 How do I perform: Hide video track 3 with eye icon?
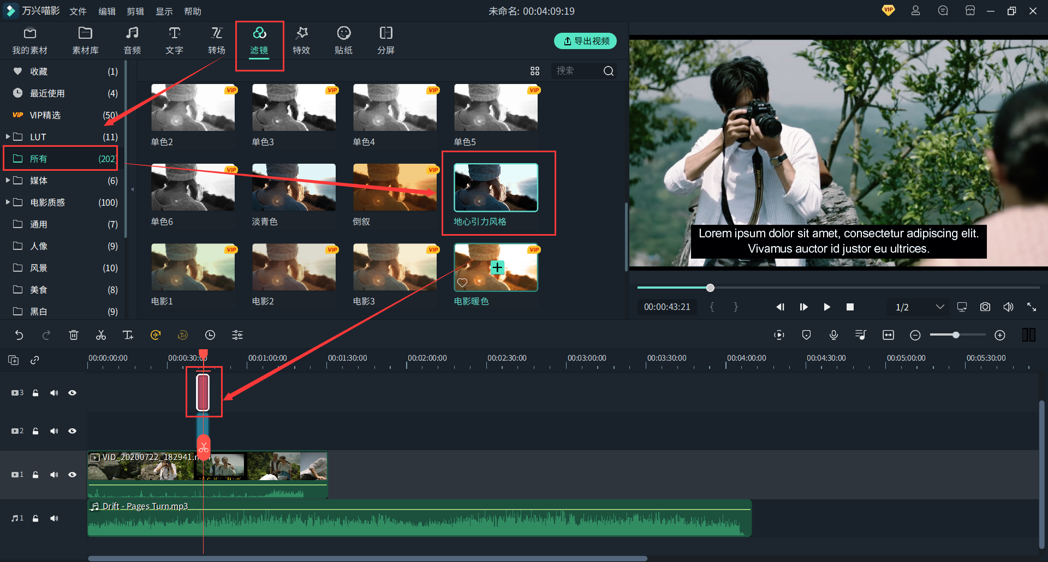[72, 393]
